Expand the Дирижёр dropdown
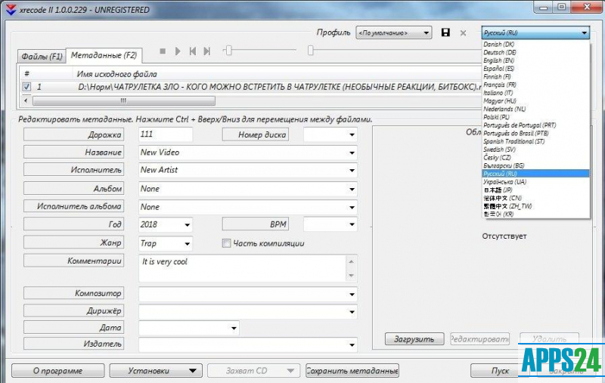 pos(352,312)
